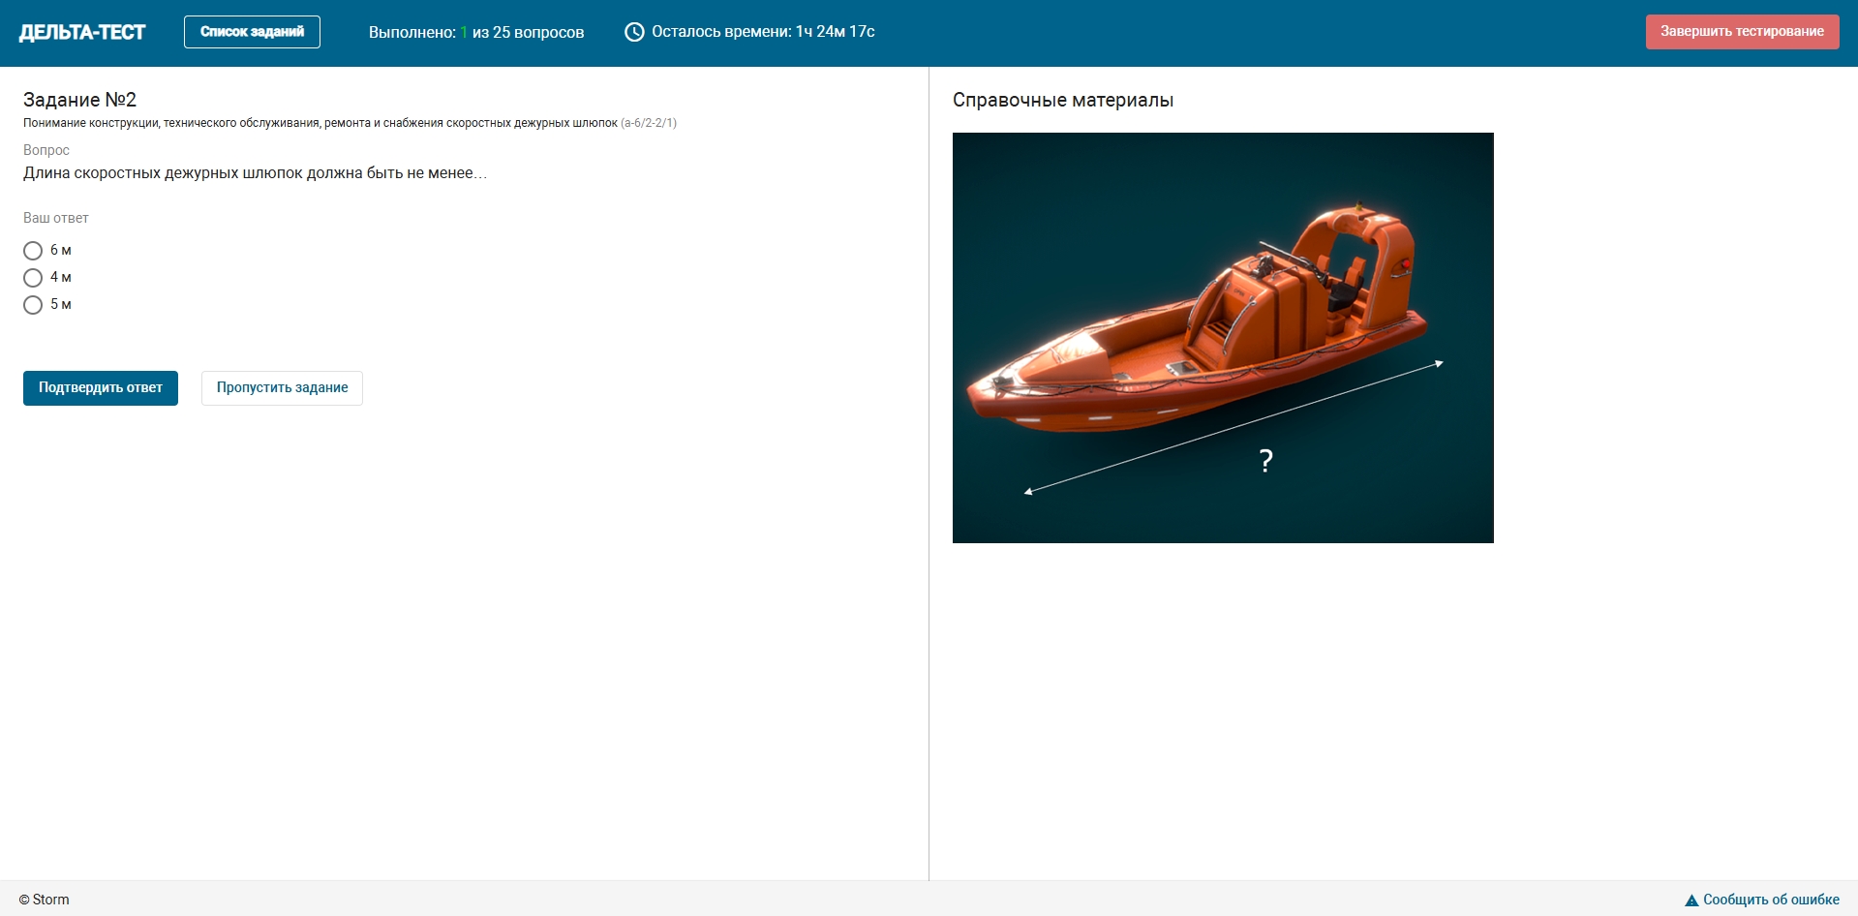1858x916 pixels.
Task: Select the 6 м radio option
Action: (33, 251)
